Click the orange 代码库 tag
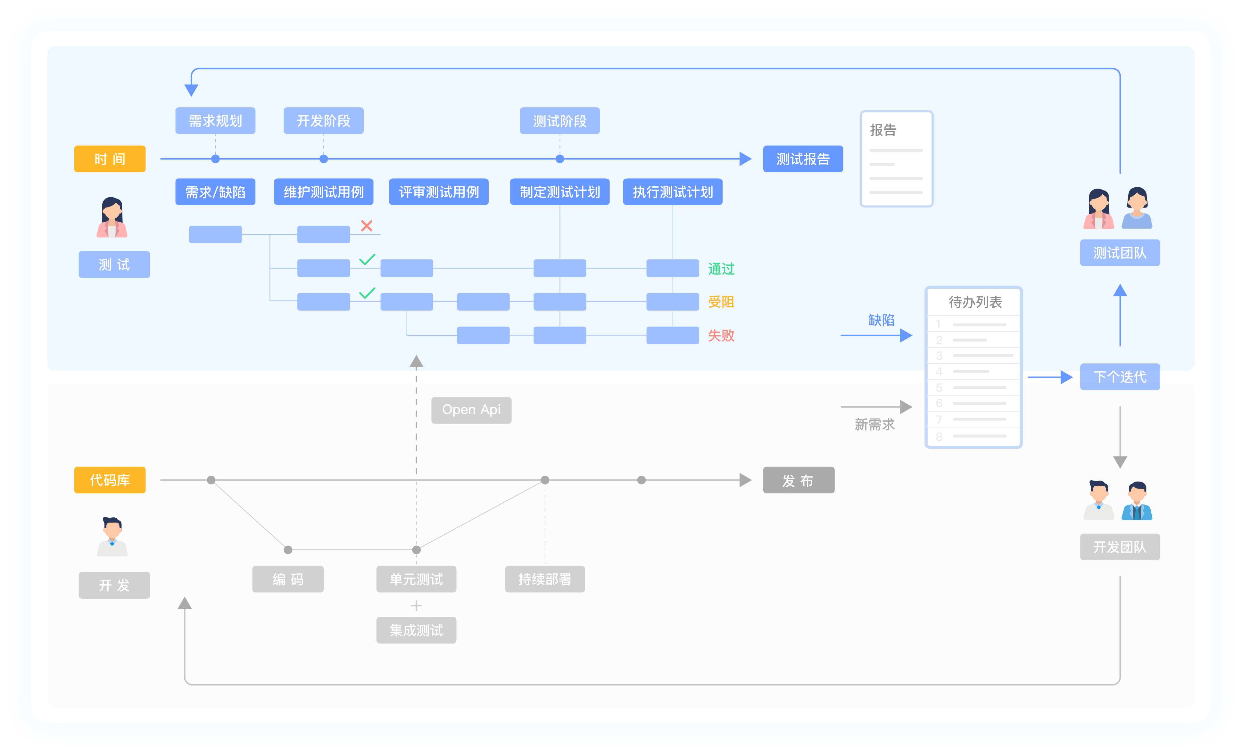The height and width of the screenshot is (754, 1242). coord(110,480)
